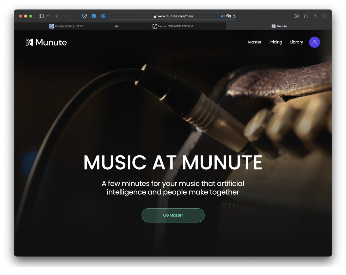Switch to Home | SOUNDPLATFORM tab
This screenshot has height=275, width=346.
[x=173, y=26]
